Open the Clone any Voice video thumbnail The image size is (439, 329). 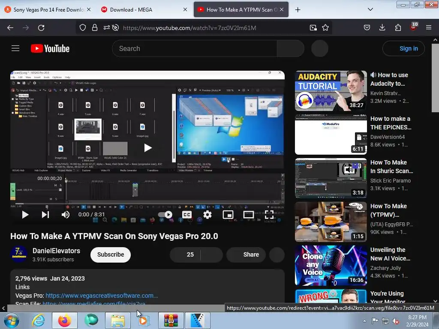click(x=331, y=266)
